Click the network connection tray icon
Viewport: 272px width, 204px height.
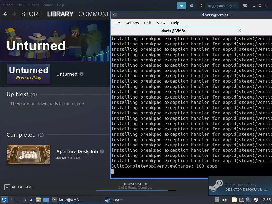[x=242, y=200]
